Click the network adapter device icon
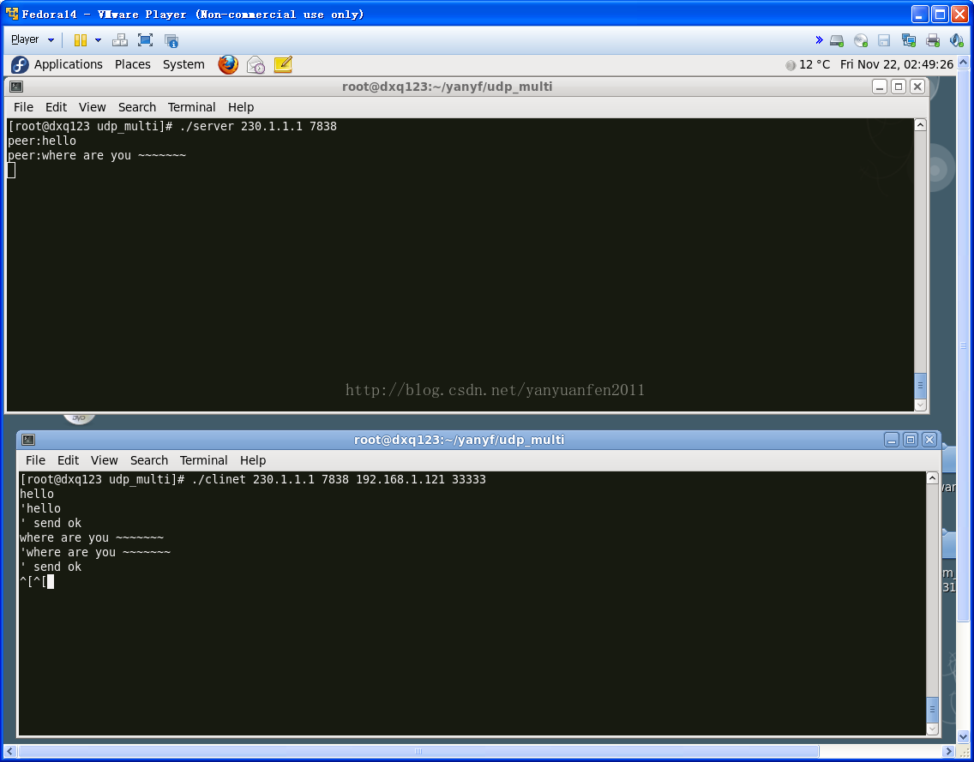The width and height of the screenshot is (974, 762). tap(909, 41)
